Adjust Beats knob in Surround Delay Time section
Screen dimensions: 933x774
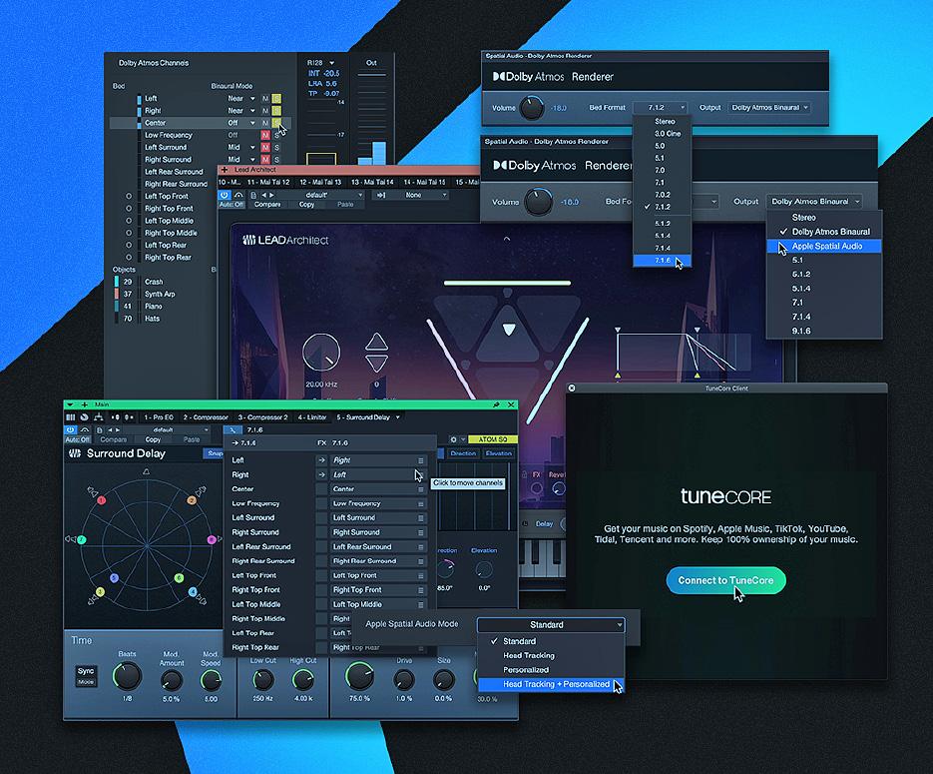[x=127, y=677]
